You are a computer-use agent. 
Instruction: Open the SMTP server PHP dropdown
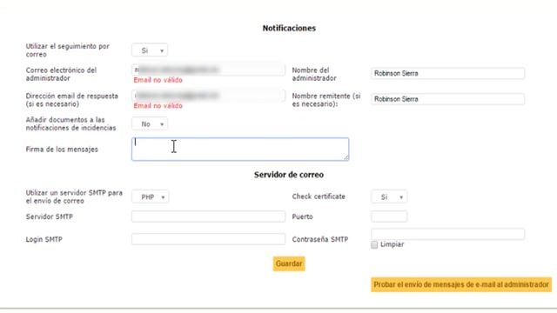[x=151, y=197]
